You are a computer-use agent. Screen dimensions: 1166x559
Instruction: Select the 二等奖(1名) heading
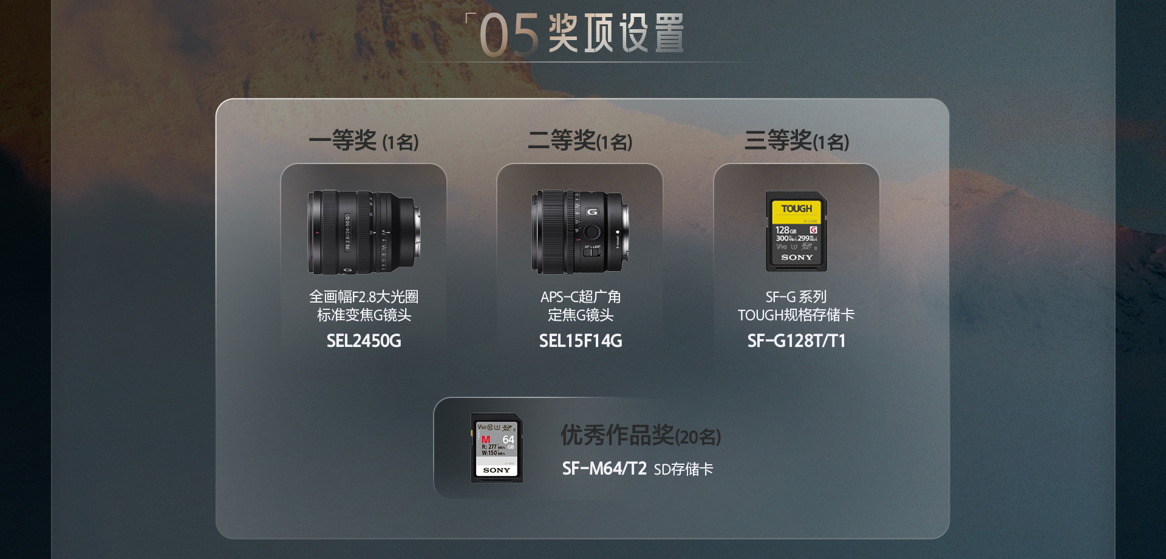[580, 141]
